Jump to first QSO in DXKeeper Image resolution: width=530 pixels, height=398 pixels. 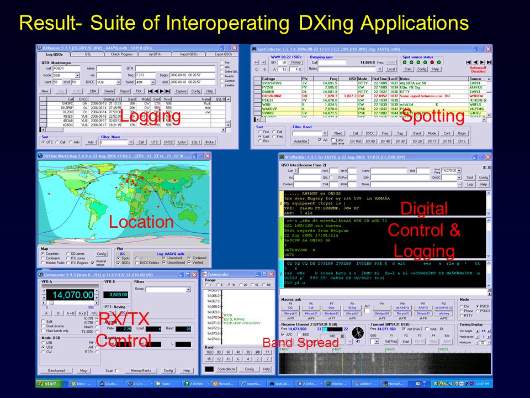click(150, 91)
